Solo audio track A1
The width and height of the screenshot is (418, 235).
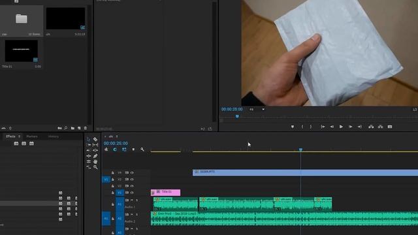tap(137, 200)
